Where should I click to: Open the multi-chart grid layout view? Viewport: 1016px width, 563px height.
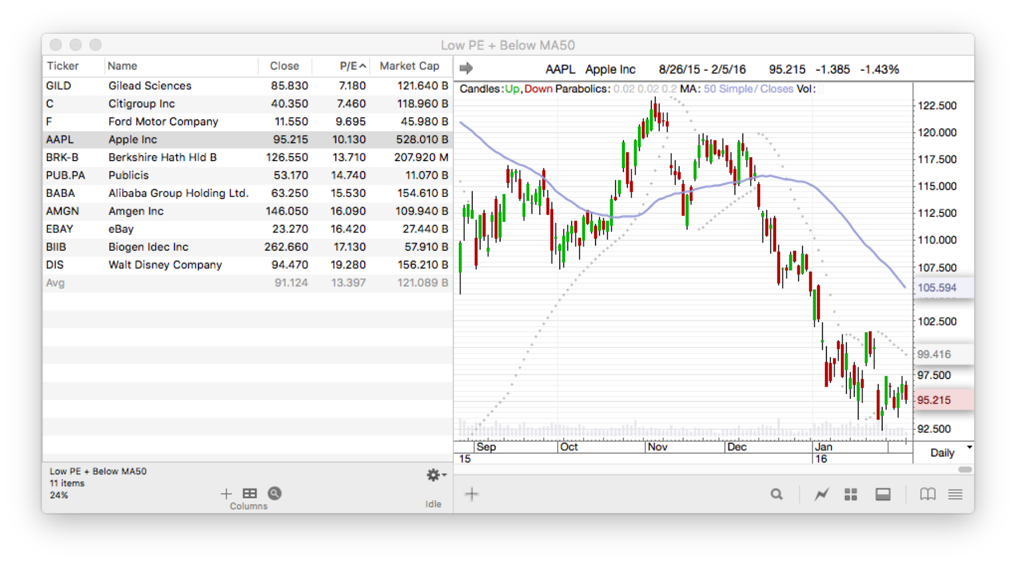850,494
